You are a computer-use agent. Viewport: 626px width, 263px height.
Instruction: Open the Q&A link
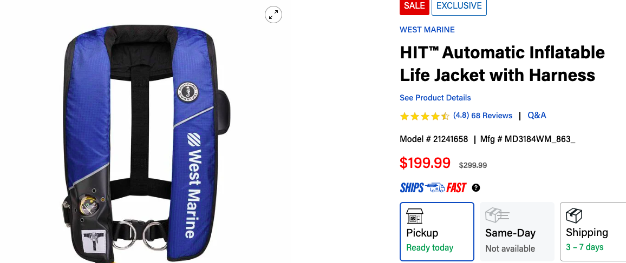(x=537, y=116)
